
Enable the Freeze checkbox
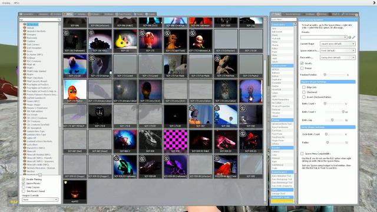(302, 68)
